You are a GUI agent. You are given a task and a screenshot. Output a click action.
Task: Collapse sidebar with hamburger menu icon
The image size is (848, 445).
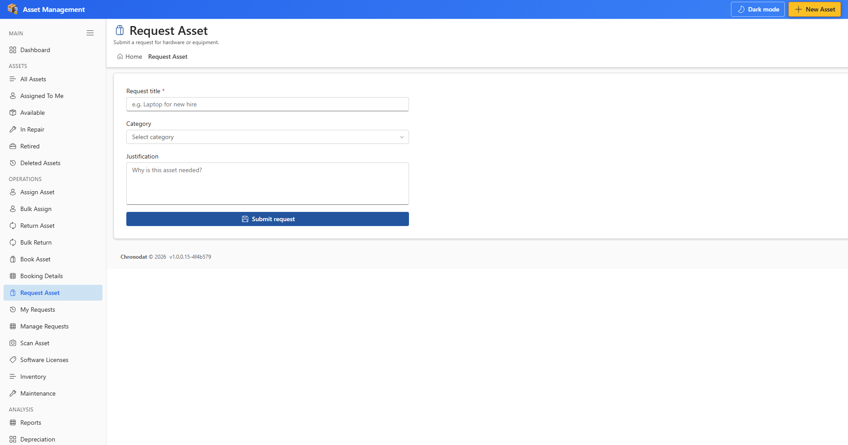90,33
